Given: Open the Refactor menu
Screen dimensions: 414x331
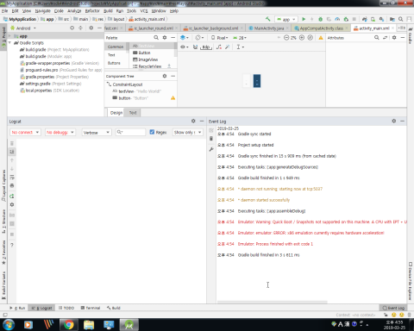Looking at the screenshot, I should click(92, 11).
